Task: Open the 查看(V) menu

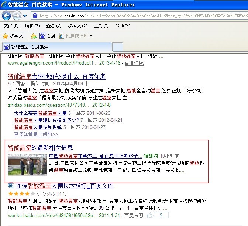Action: click(54, 25)
